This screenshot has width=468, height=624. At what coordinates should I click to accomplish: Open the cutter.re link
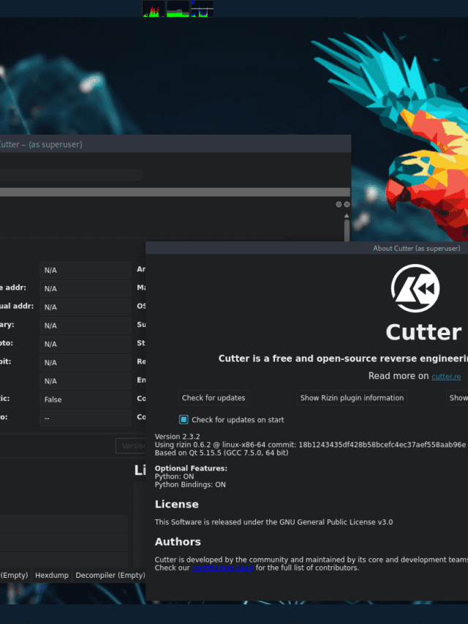click(446, 376)
